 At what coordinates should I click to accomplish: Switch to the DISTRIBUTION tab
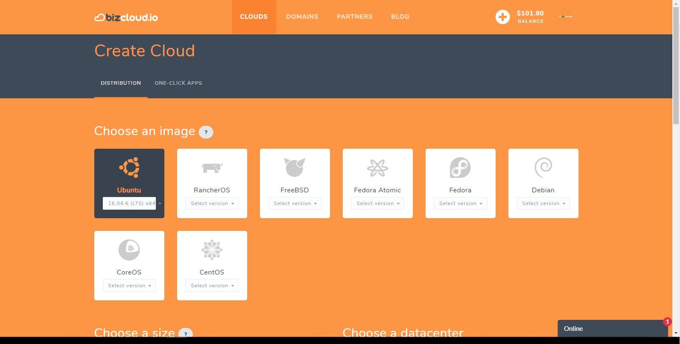pyautogui.click(x=121, y=83)
